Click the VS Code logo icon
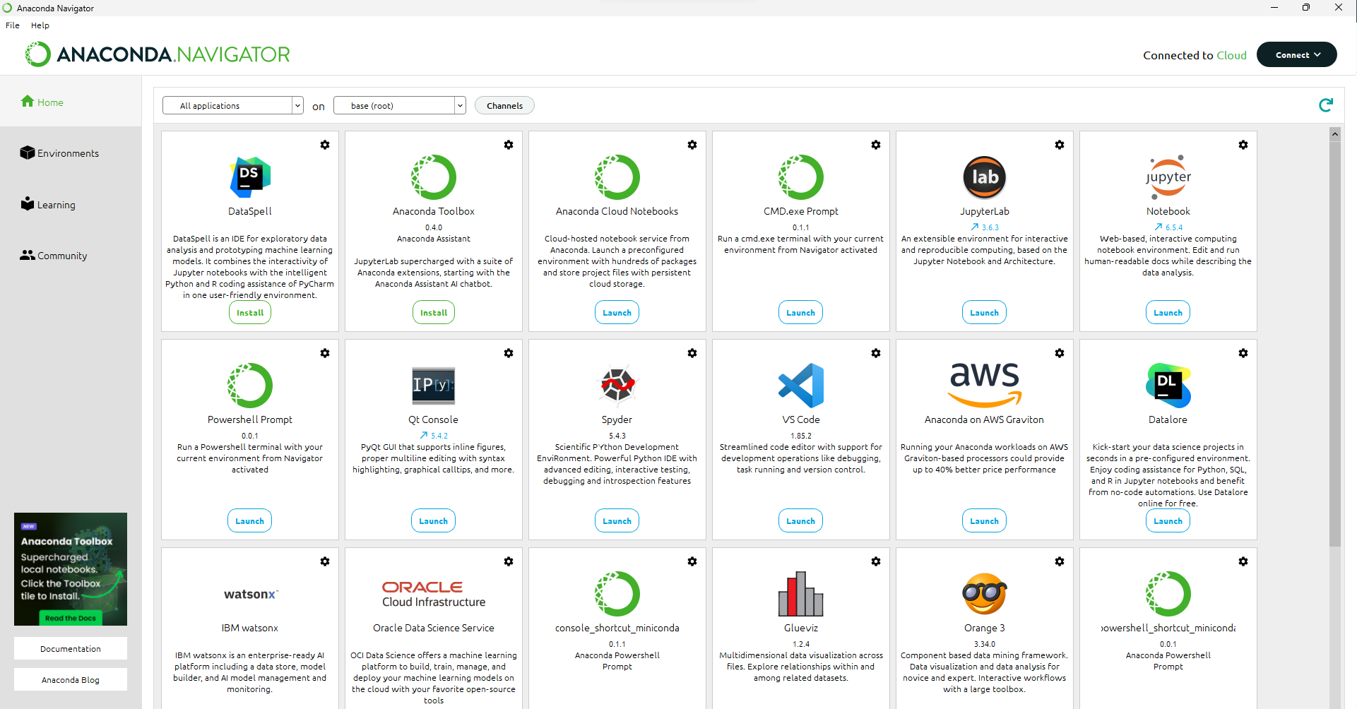This screenshot has height=709, width=1357. click(x=801, y=386)
